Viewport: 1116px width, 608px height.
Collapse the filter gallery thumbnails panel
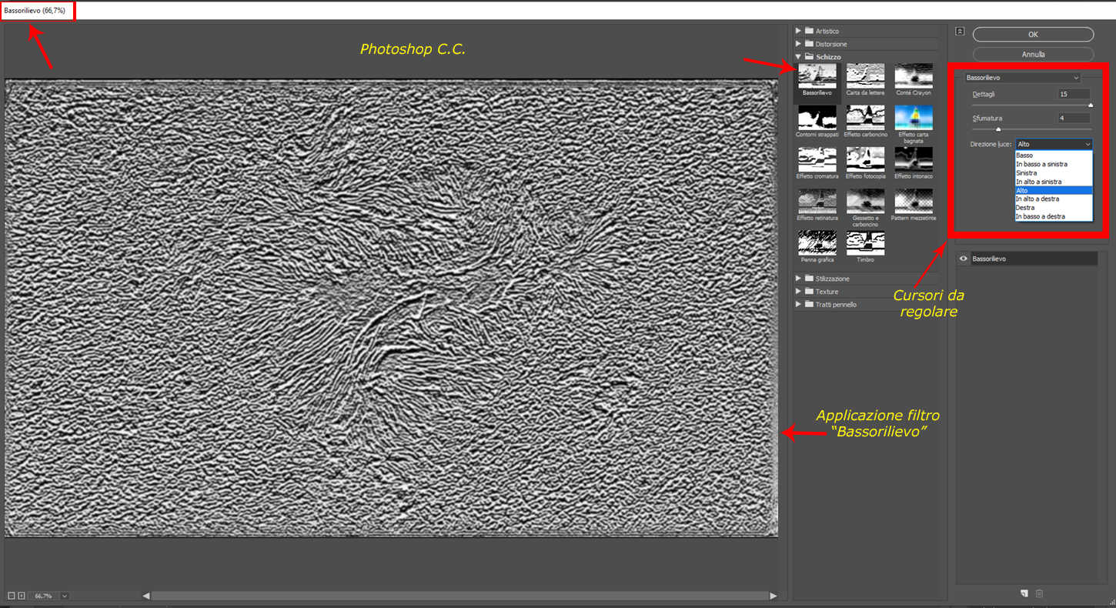click(x=960, y=32)
